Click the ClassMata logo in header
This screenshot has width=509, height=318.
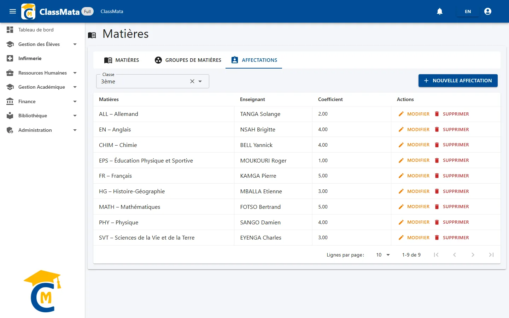coord(28,12)
